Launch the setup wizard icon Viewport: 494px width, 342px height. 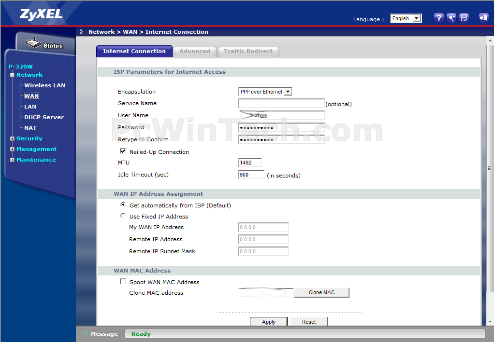(451, 18)
